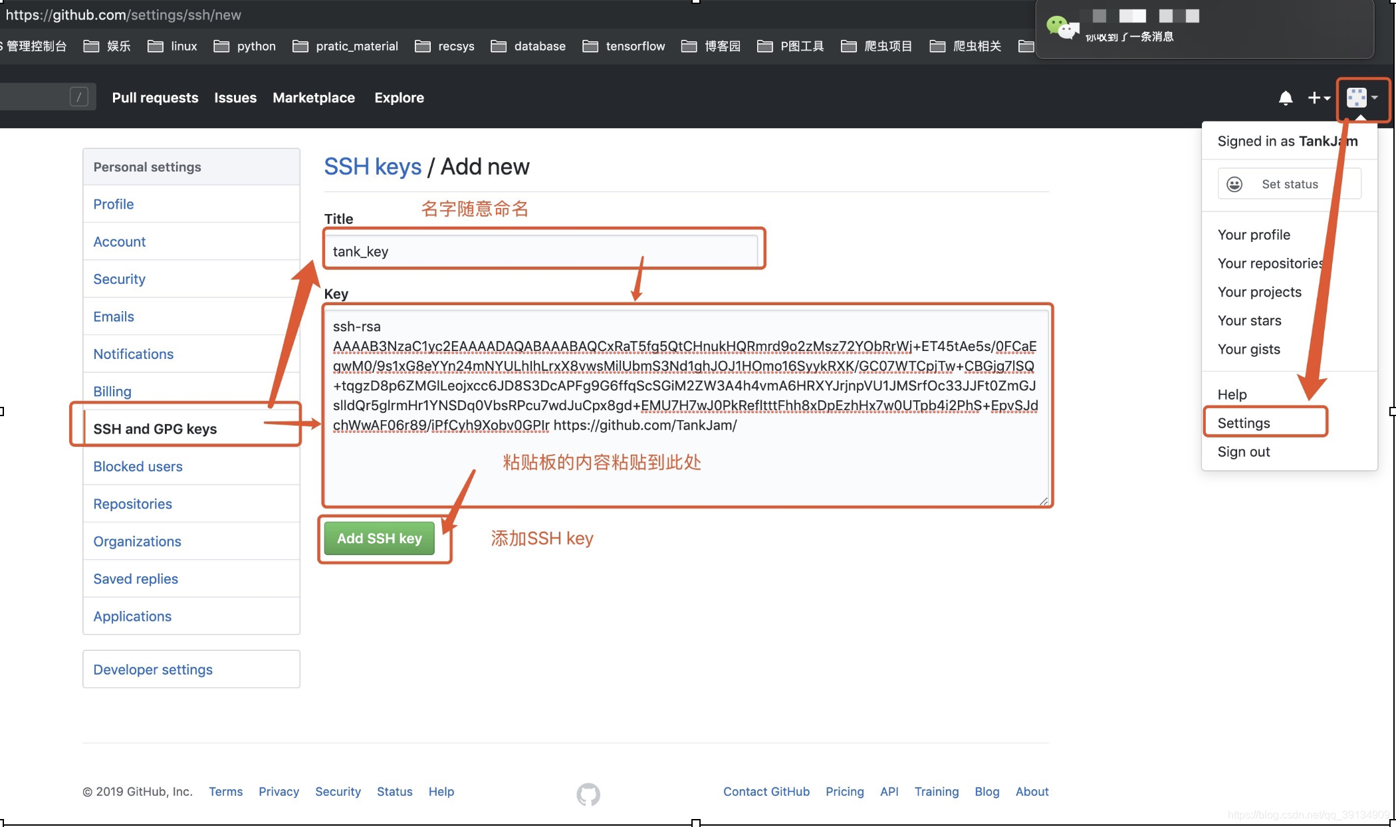
Task: Open the 娱乐 bookmarks folder
Action: tap(106, 46)
